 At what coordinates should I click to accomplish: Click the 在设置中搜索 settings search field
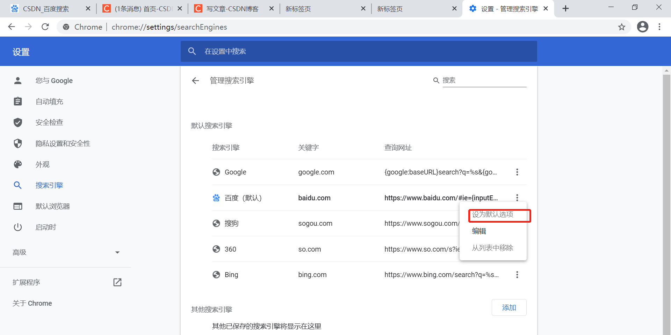coord(359,51)
